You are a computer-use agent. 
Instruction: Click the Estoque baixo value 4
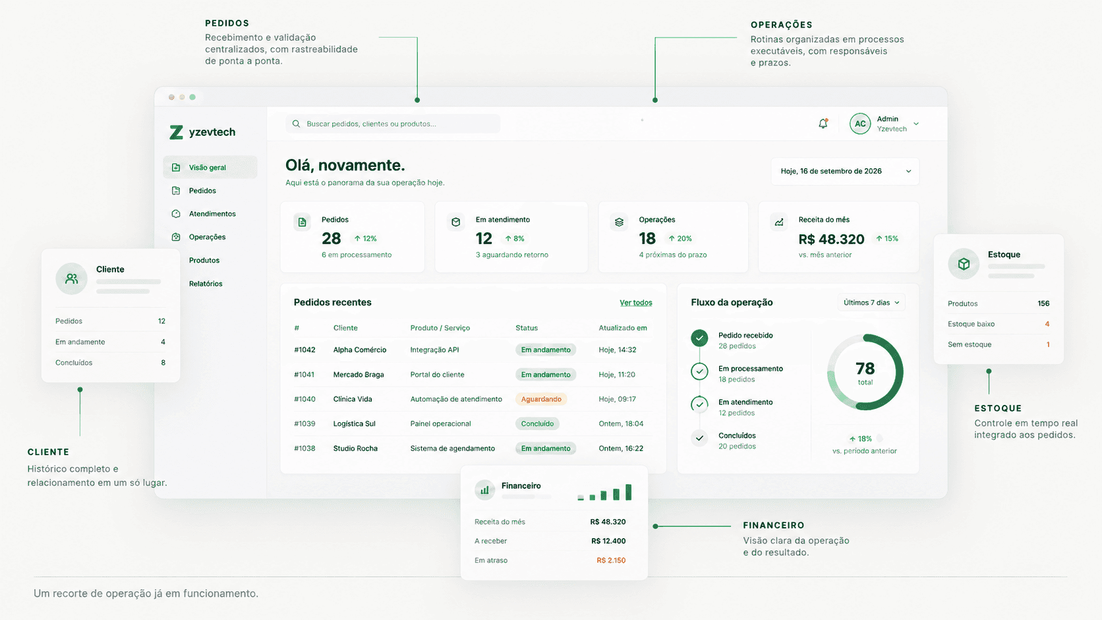click(1047, 324)
